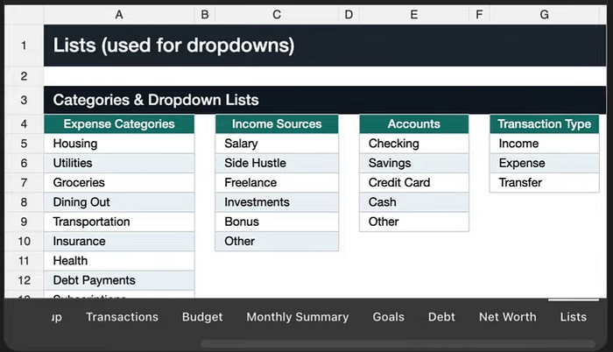This screenshot has height=352, width=613.
Task: Click the 'Credit Card' cell
Action: [414, 183]
